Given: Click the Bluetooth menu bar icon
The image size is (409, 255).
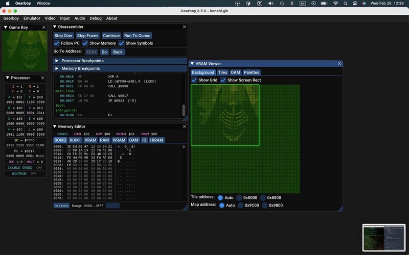Looking at the screenshot, I should click(292, 4).
